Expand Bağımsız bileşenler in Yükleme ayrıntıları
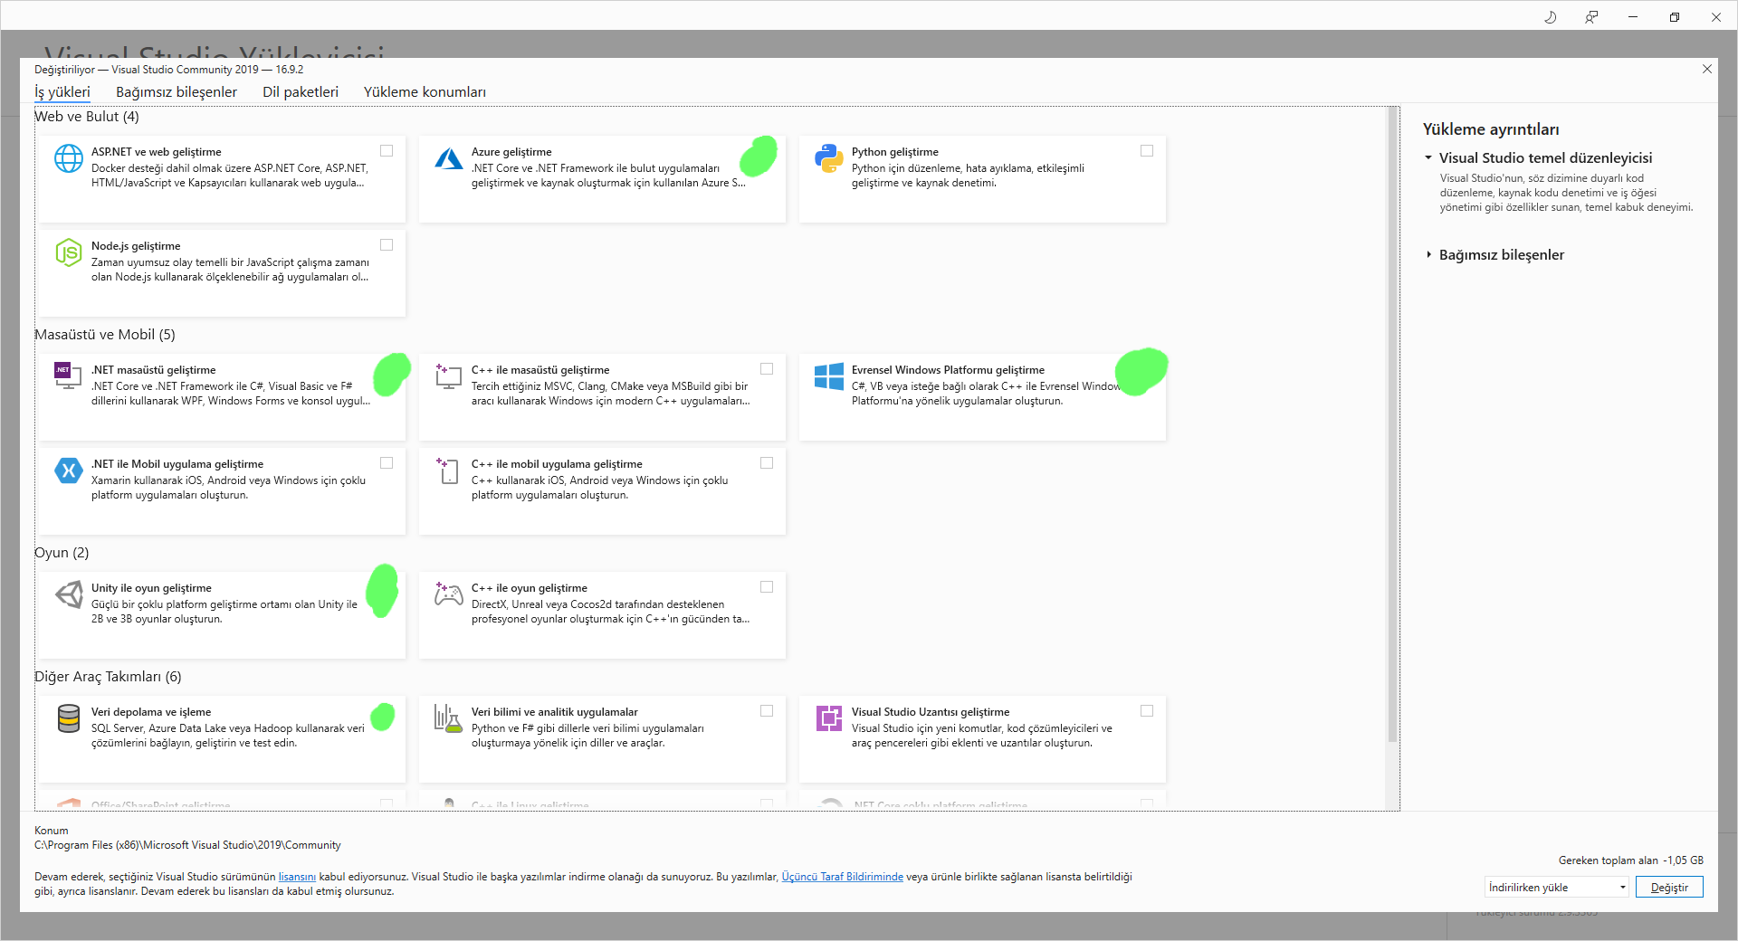Screen dimensions: 1738x941 1428,255
